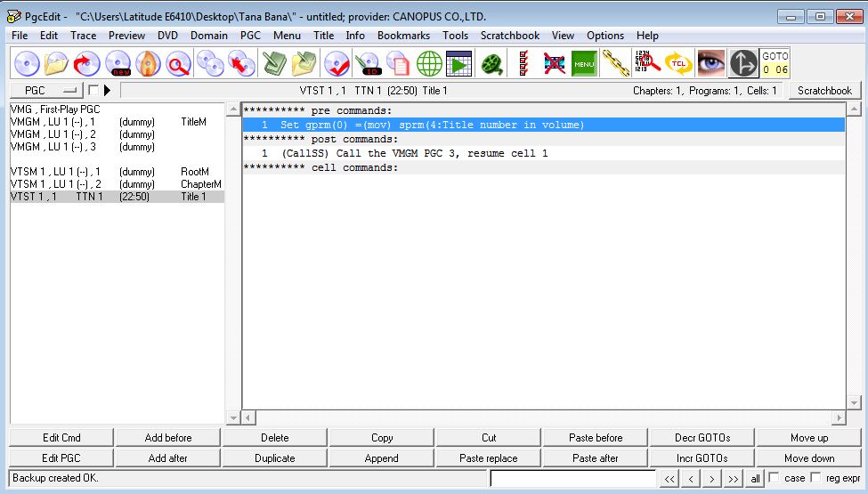
Task: Enable the 'case' search checkbox
Action: point(774,477)
